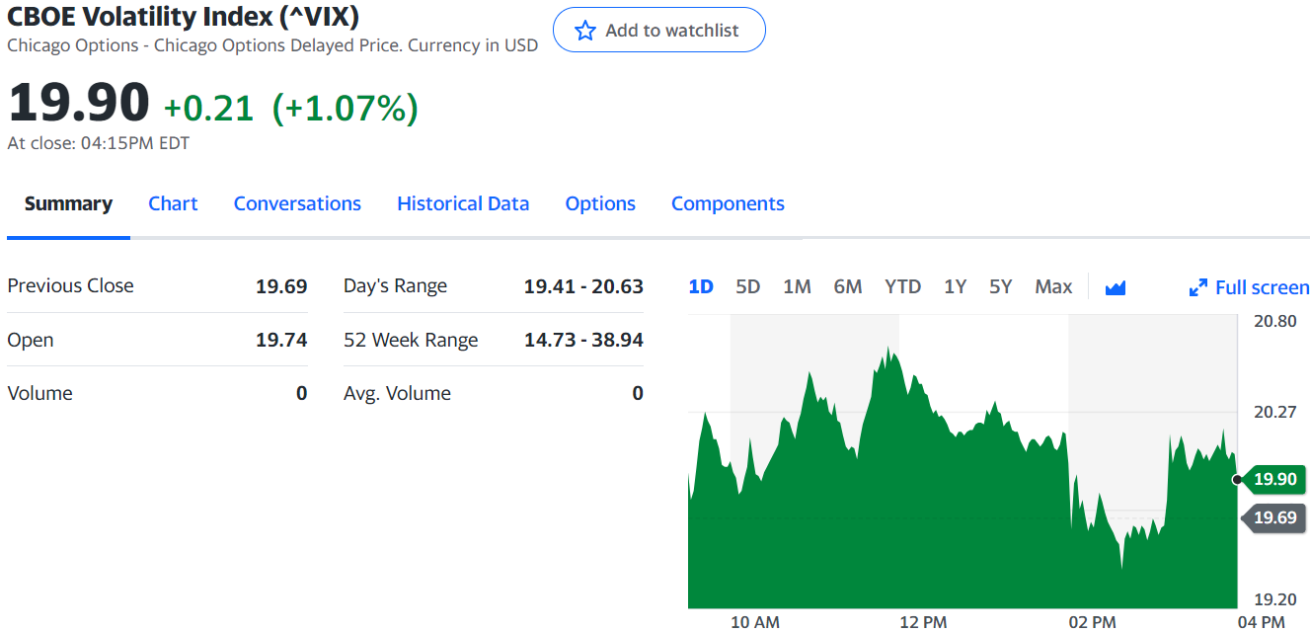The height and width of the screenshot is (631, 1310).
Task: Click the At close: 04:15PM EDT text
Action: tap(98, 143)
